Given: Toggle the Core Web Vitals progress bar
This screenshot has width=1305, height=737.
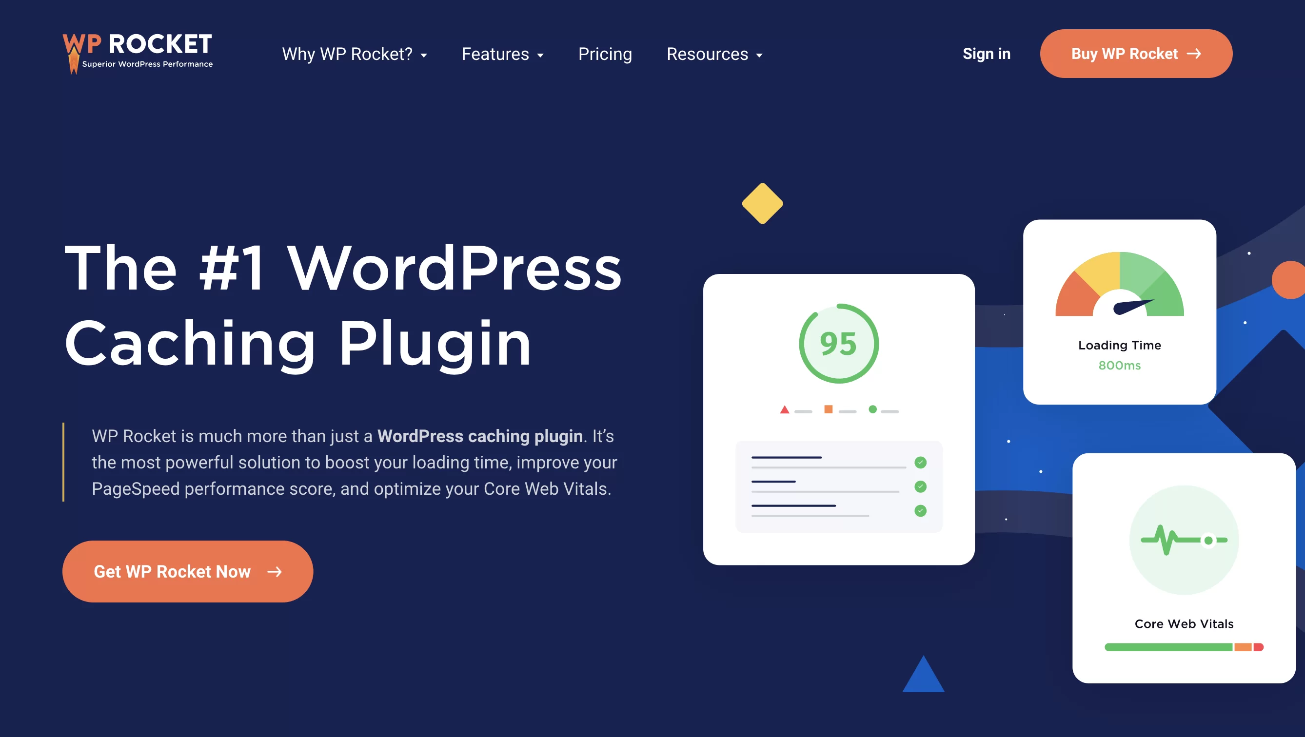Looking at the screenshot, I should click(x=1180, y=648).
